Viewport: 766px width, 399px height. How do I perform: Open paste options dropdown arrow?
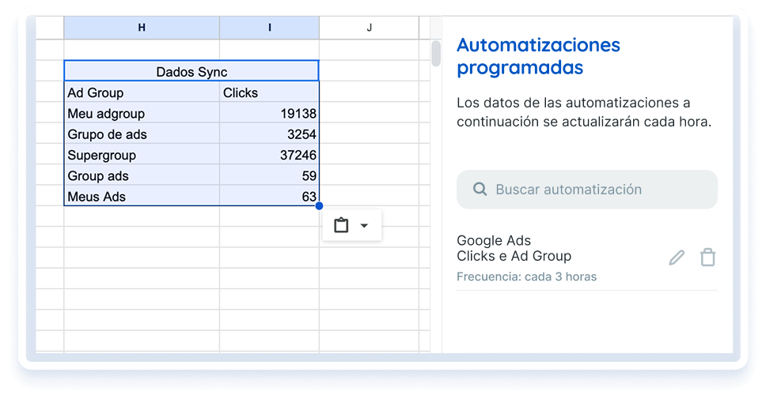coord(364,226)
